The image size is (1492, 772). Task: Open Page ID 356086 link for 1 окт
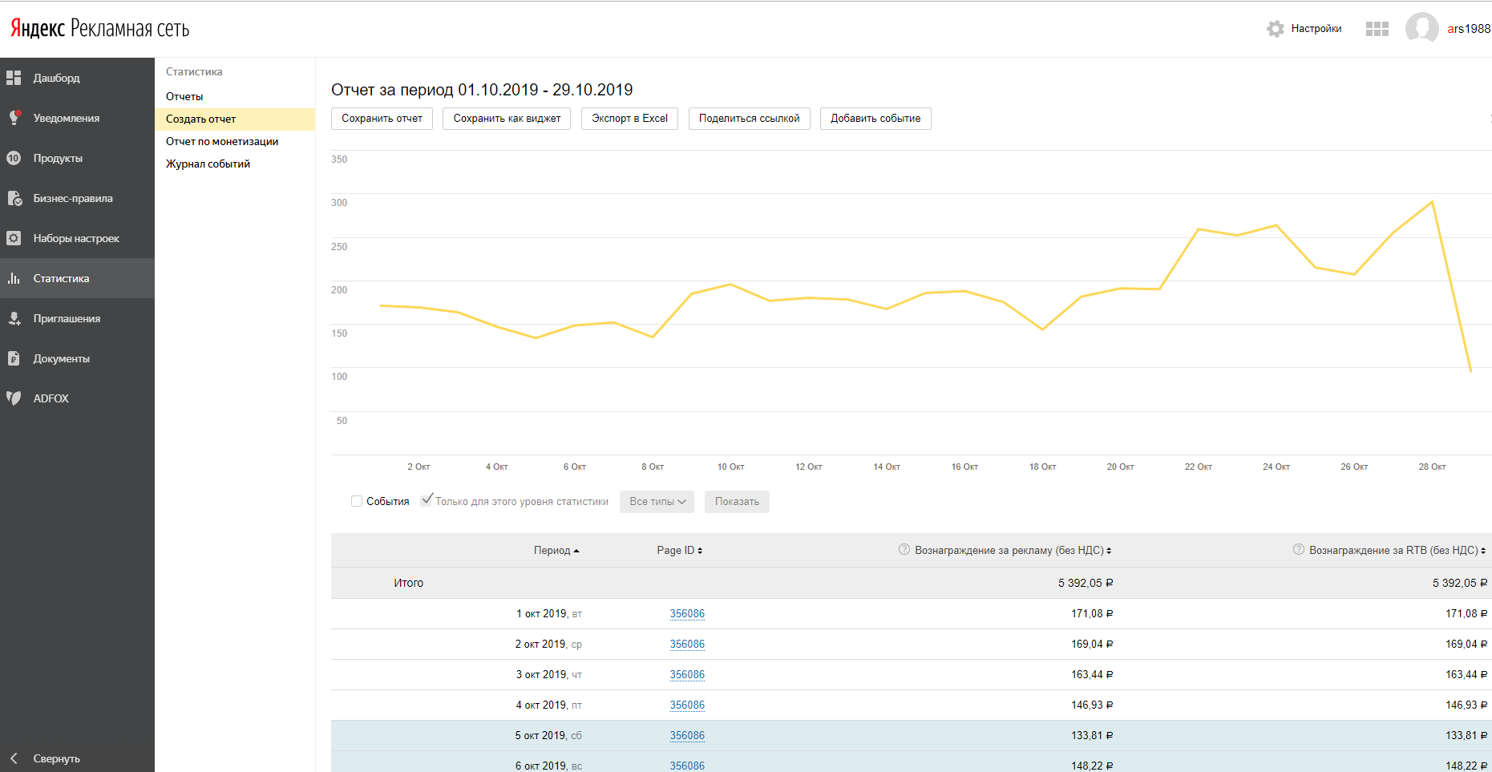click(687, 614)
